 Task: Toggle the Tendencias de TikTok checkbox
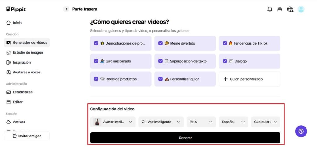[x=225, y=43]
